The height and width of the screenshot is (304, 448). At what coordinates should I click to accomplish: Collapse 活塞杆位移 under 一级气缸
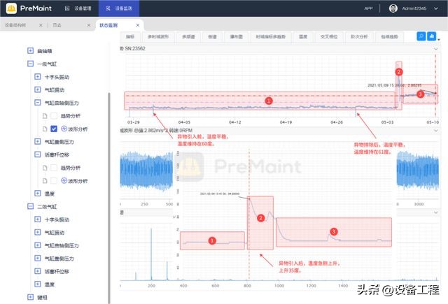[x=37, y=154]
